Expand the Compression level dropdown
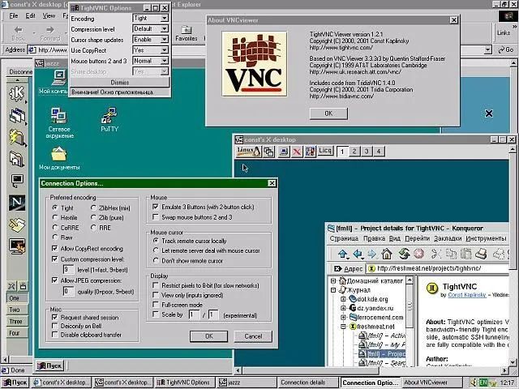Screen dimensions: 519x389 click(151, 29)
